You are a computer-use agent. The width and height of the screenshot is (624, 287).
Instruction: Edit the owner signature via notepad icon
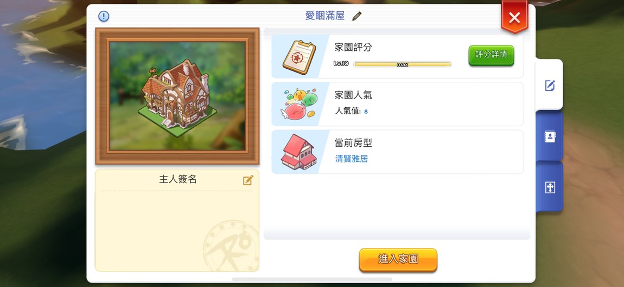pos(248,181)
